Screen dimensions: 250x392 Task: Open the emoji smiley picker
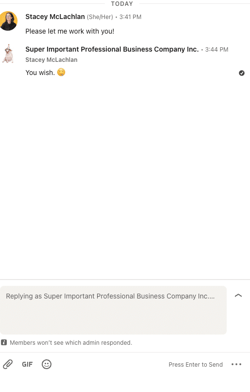47,364
